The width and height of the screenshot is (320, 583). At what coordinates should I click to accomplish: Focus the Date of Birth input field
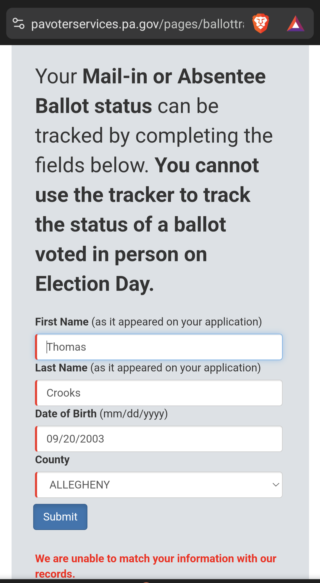click(159, 439)
